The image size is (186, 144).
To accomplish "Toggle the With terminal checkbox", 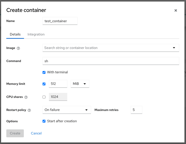I will point(44,73).
